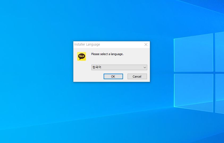This screenshot has width=224, height=143.
Task: Click the 'Please select a language.' text
Action: (107, 54)
